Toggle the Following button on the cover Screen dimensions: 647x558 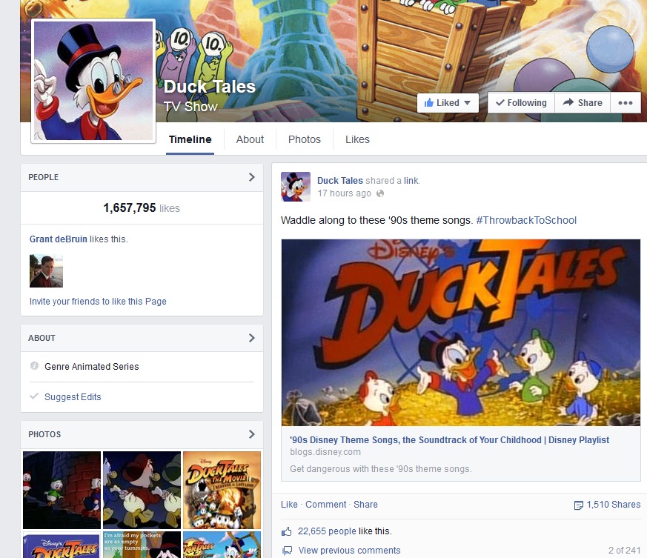[x=521, y=103]
